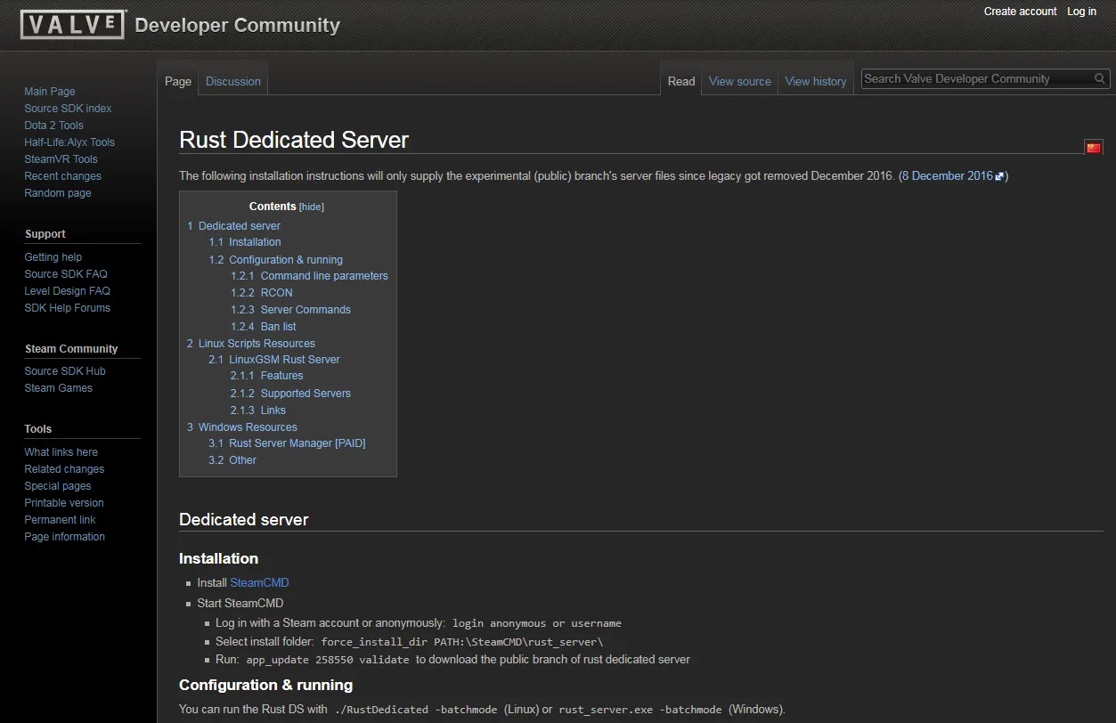Jump to 1.1 Installation in contents
Screen dimensions: 1116x723
245,242
